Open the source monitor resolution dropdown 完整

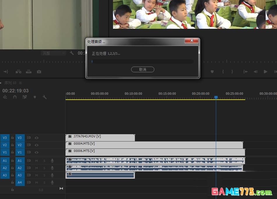point(54,53)
